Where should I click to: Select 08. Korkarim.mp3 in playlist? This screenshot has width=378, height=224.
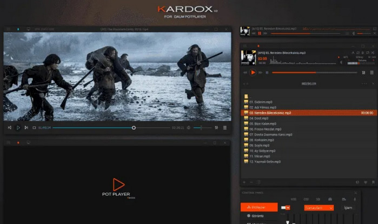pos(309,140)
